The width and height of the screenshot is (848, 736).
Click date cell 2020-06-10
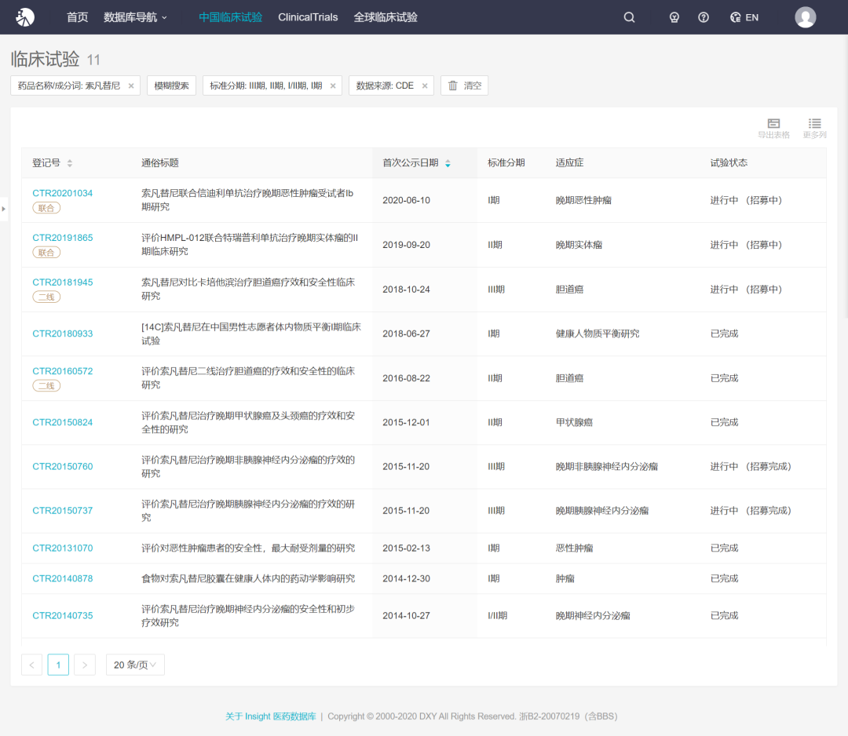pyautogui.click(x=406, y=201)
